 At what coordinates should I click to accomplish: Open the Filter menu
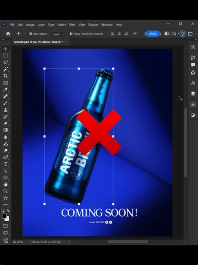tap(72, 25)
